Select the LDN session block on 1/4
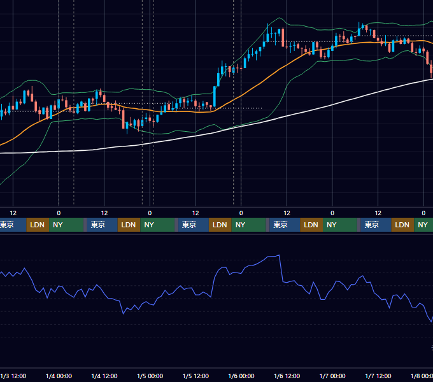Image resolution: width=433 pixels, height=382 pixels. [129, 225]
